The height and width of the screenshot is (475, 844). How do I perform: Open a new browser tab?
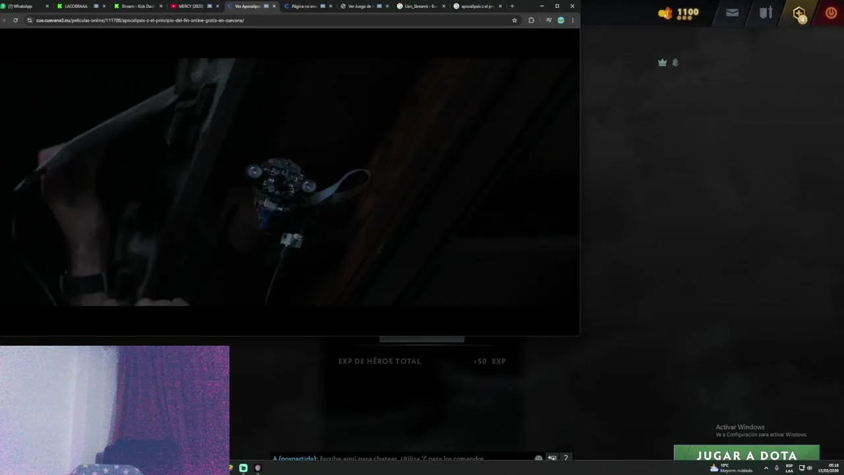click(512, 6)
